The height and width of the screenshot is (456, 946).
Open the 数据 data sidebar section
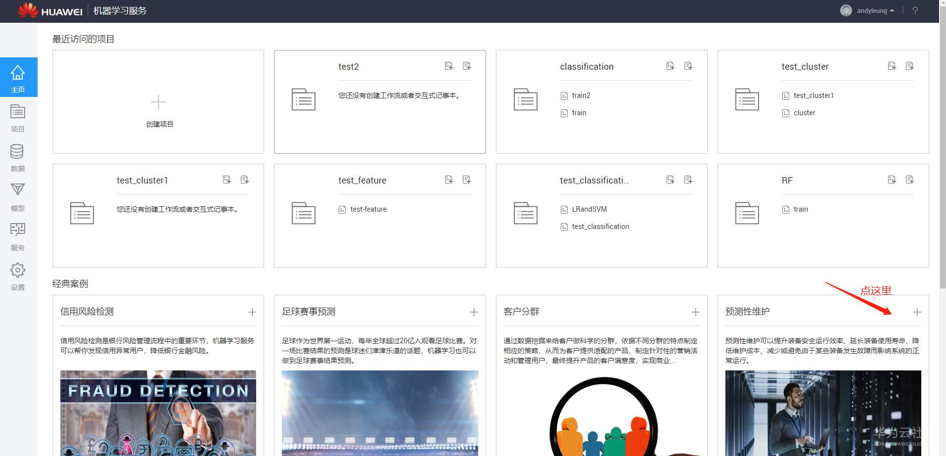tap(18, 157)
